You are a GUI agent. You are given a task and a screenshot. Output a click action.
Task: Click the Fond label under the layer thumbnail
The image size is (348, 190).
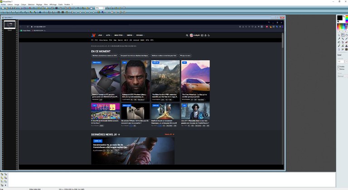point(10,30)
